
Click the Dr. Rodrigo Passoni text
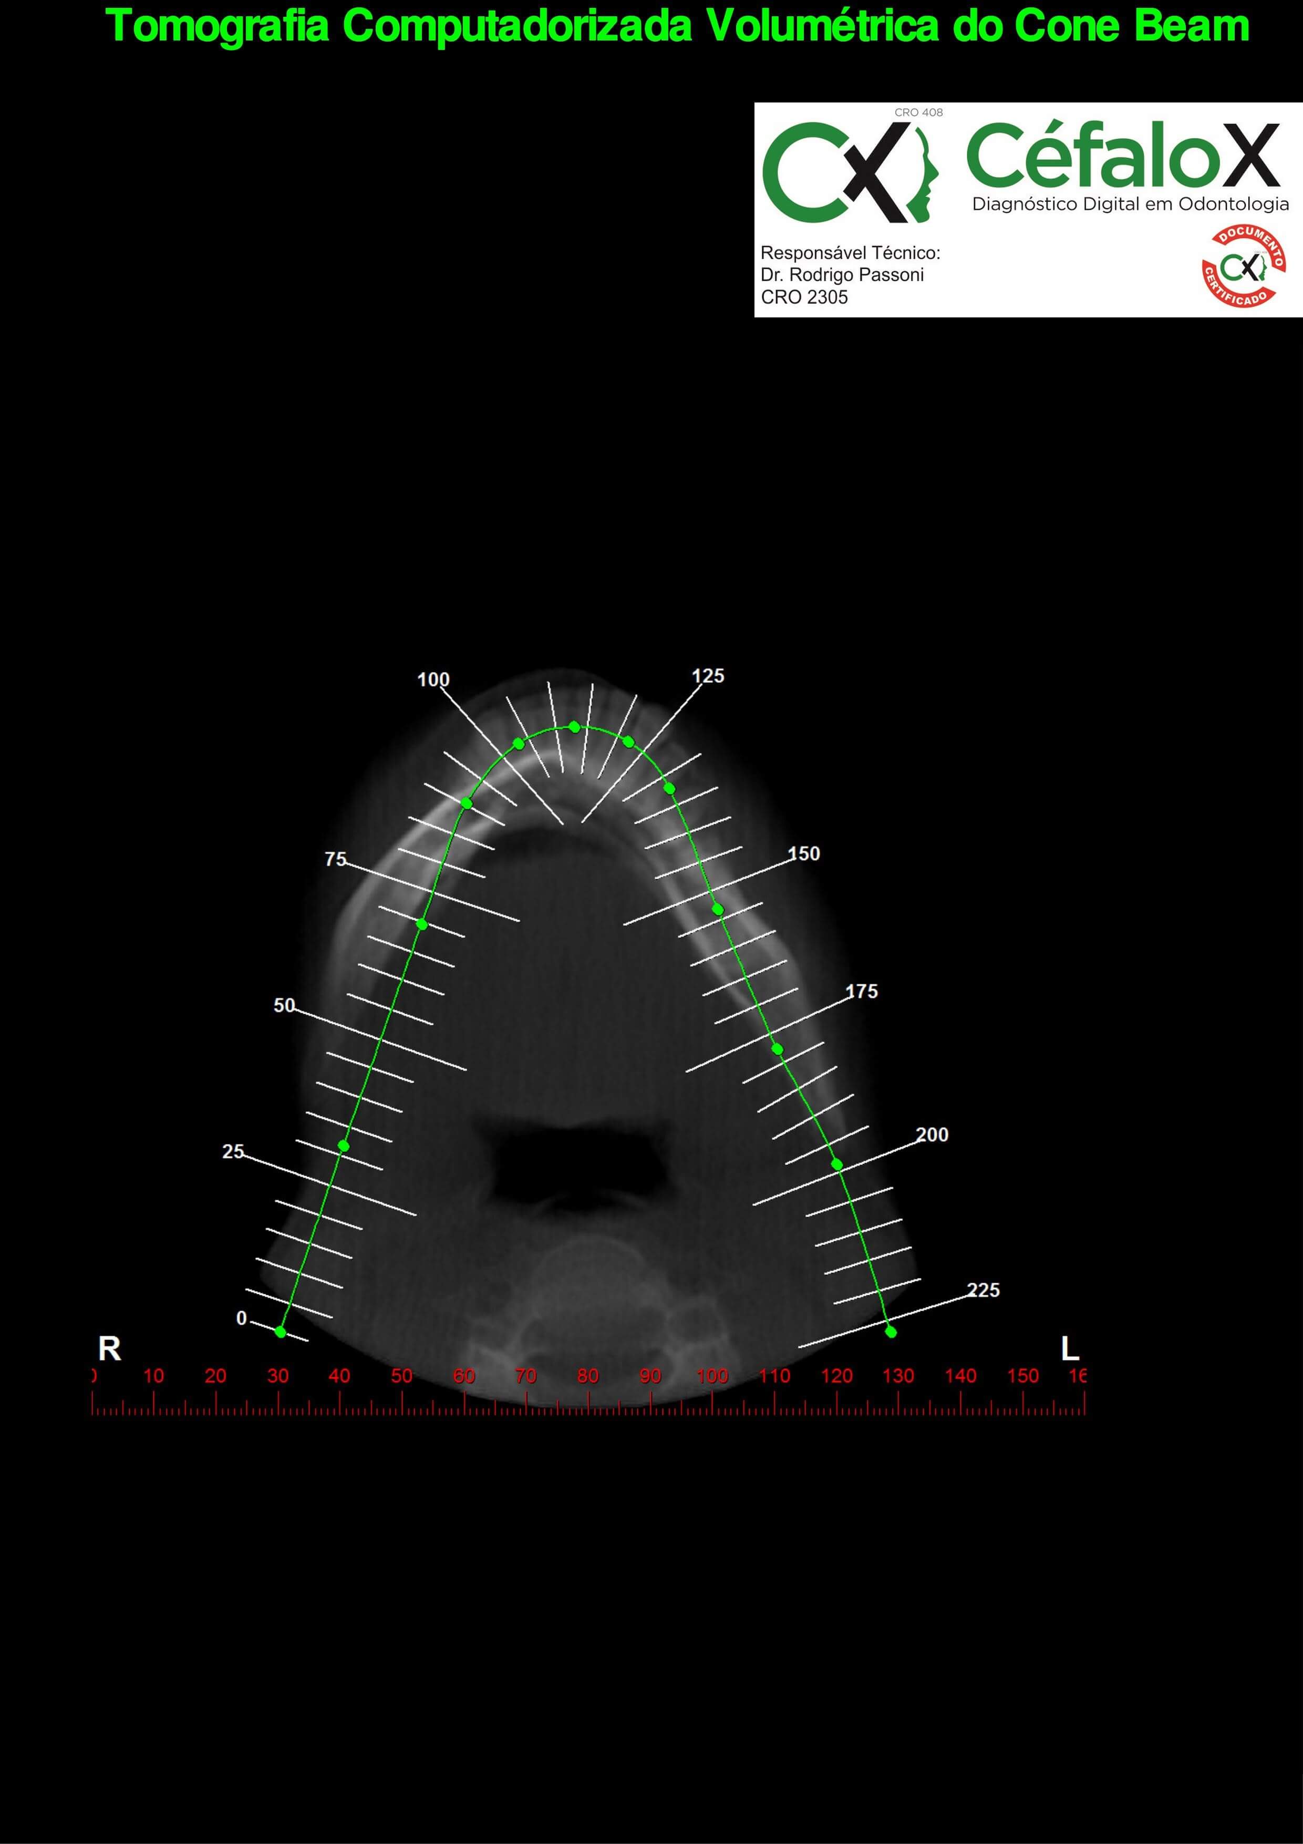tap(841, 275)
